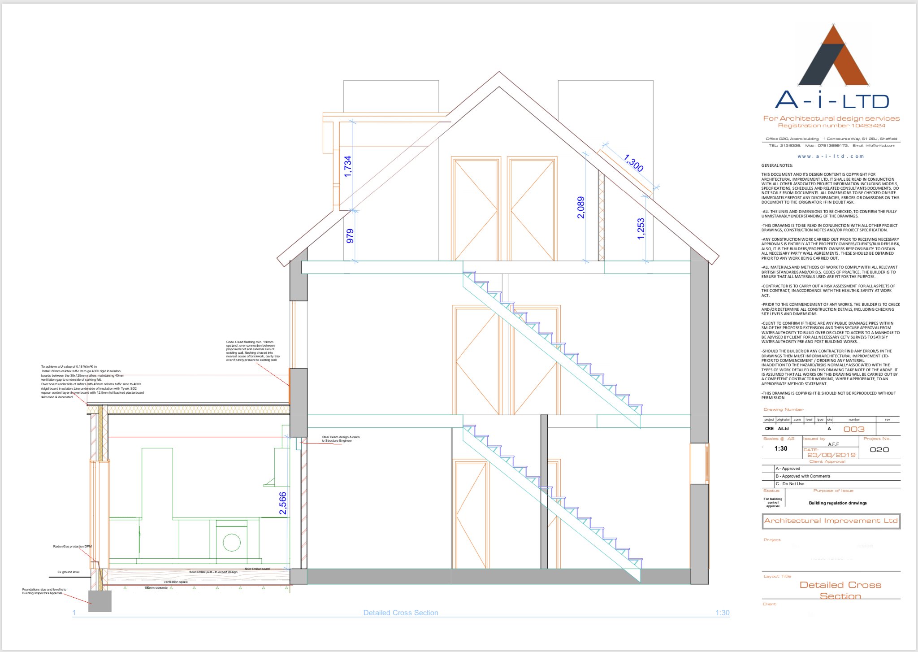The image size is (918, 652).
Task: Click the blue view number '1' caption
Action: point(74,613)
